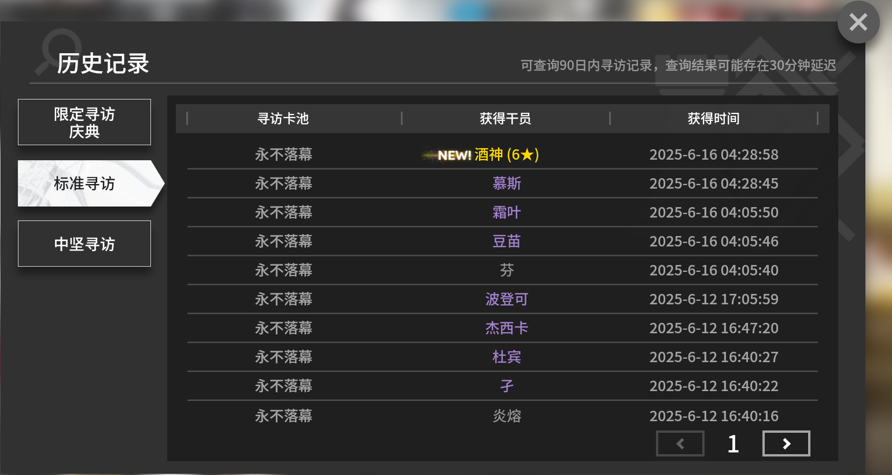
Task: Click operator 炎熔 entry
Action: (507, 416)
